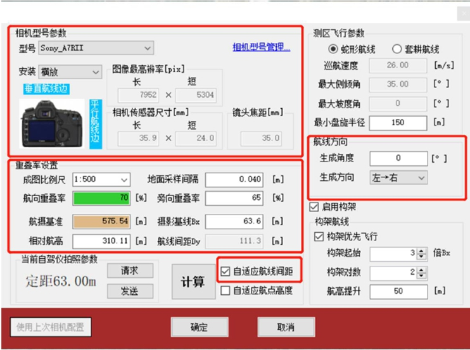Click the green 航向重叠率 field 70
This screenshot has height=350, width=470.
[x=101, y=198]
